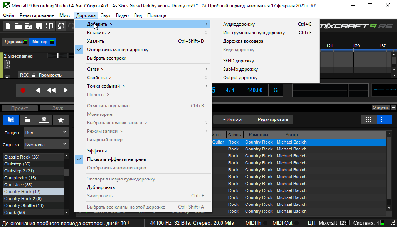Image resolution: width=397 pixels, height=227 pixels.
Task: Open the Помощь menu
Action: coord(156,15)
